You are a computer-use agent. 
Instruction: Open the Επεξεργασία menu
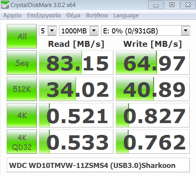click(44, 15)
